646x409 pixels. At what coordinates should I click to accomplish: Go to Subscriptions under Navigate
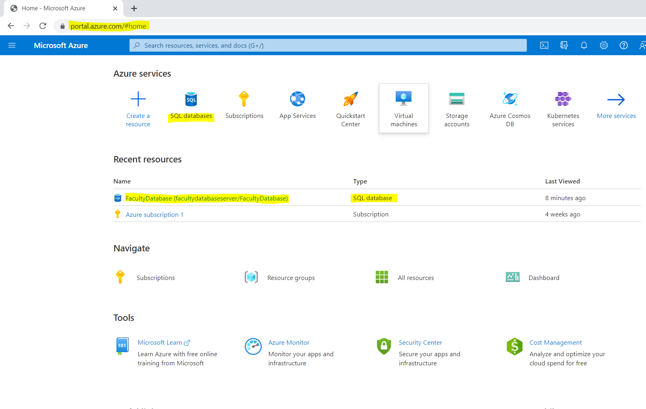tap(156, 278)
